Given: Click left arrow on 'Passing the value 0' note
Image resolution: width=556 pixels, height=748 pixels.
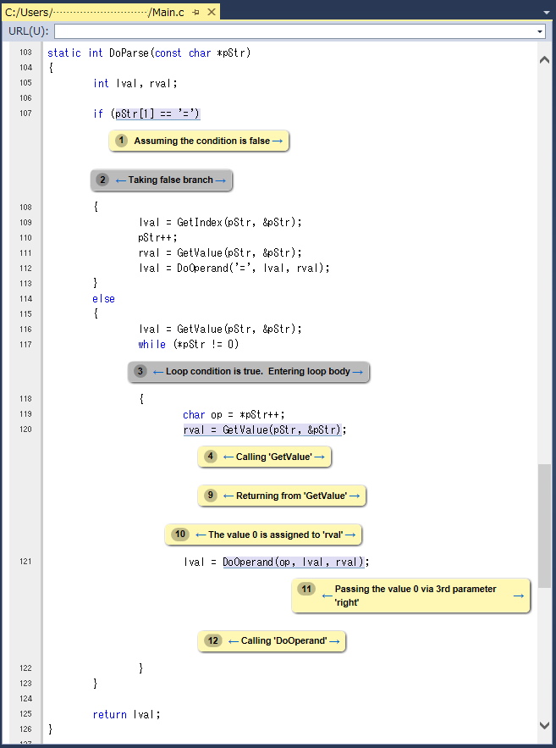Looking at the screenshot, I should tap(325, 596).
